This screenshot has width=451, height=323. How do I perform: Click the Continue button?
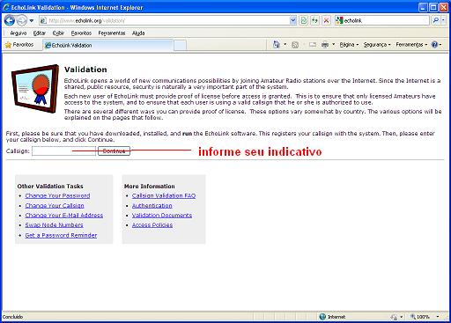(x=114, y=151)
